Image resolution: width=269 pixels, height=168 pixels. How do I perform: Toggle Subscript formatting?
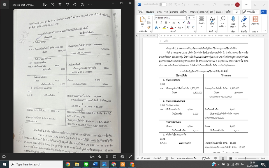click(179, 22)
